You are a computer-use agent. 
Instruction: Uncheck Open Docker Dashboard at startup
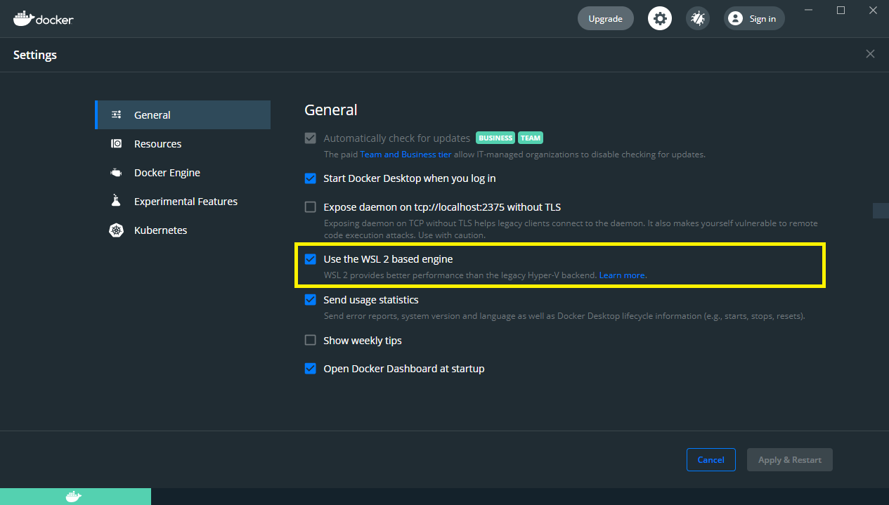tap(310, 369)
